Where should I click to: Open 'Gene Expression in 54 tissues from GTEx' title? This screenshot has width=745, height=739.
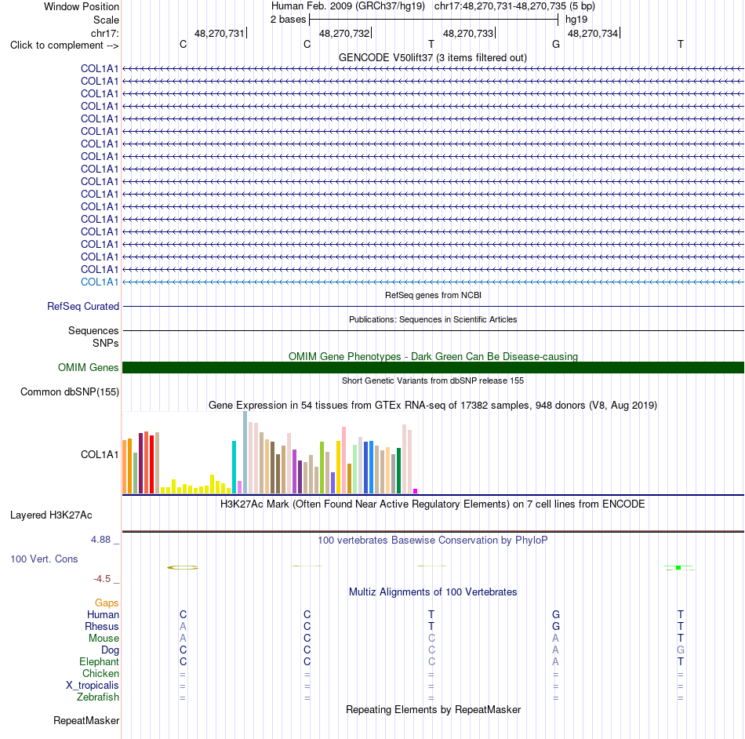click(432, 406)
